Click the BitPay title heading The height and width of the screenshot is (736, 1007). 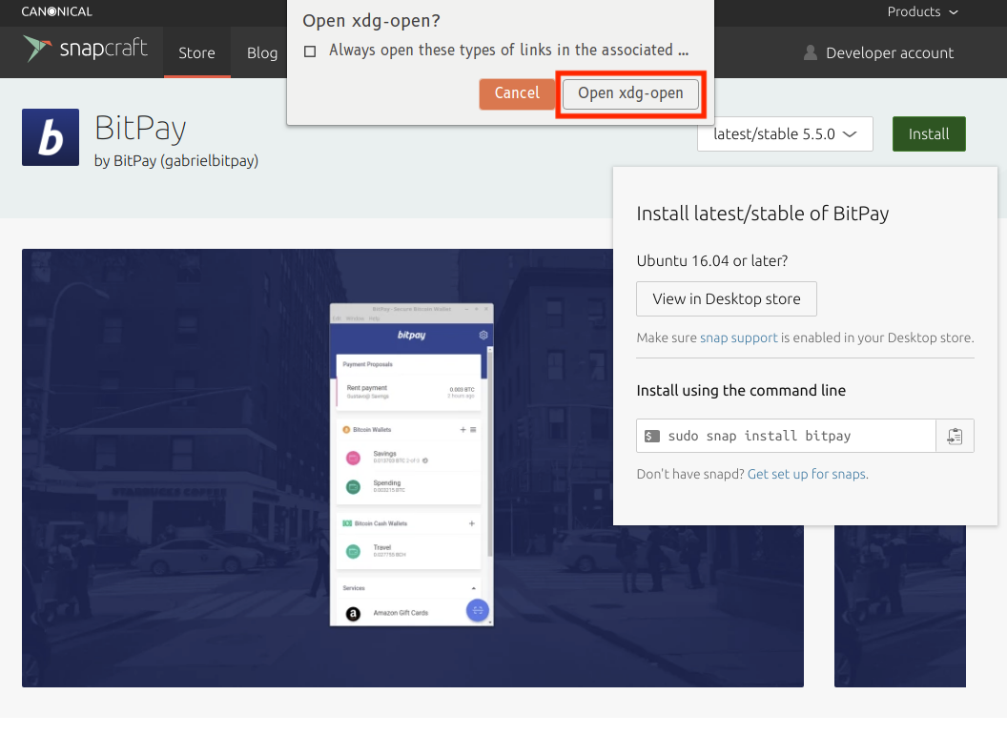click(140, 129)
